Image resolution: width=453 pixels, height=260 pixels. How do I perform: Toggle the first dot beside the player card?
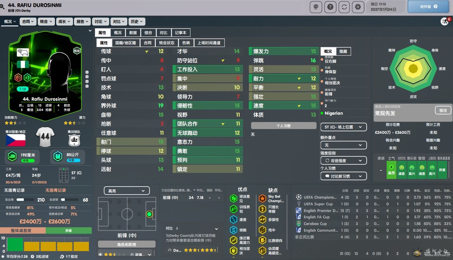pos(87,72)
